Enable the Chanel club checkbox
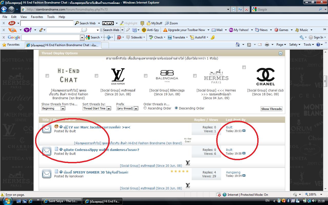The image size is (328, 205). click(x=244, y=67)
